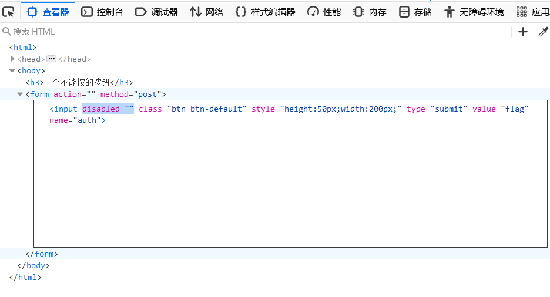
Task: Open the 内存 memory tab
Action: click(x=370, y=12)
